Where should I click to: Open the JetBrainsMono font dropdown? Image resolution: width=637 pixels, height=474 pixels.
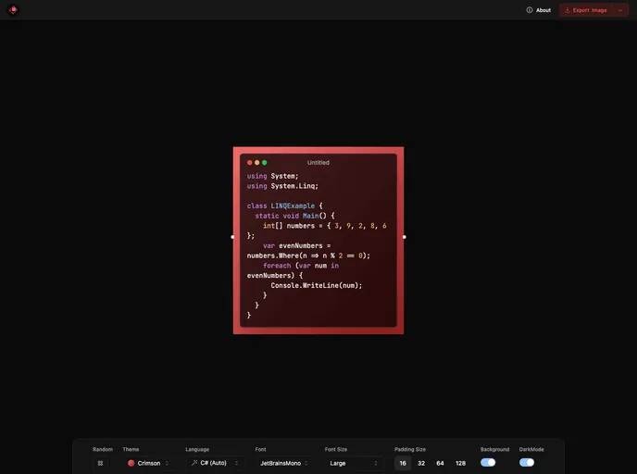click(x=284, y=463)
